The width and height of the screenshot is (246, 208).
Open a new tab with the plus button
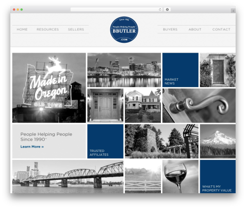(233, 11)
